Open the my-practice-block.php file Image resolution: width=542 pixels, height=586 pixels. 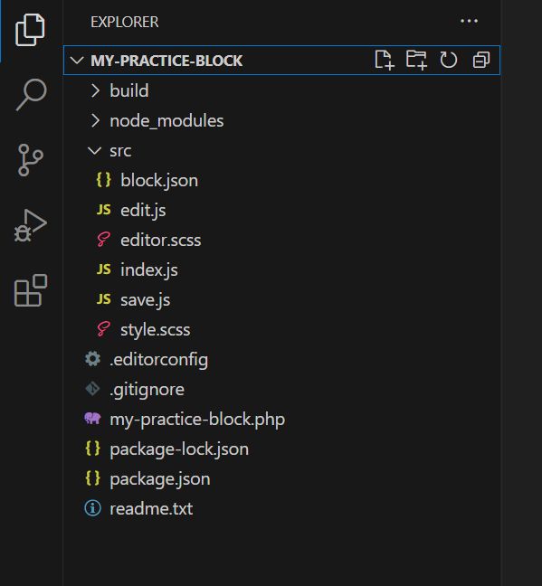coord(197,420)
